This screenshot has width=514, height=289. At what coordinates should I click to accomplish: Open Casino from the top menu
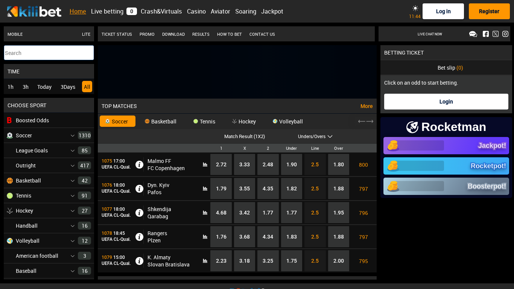point(196,11)
